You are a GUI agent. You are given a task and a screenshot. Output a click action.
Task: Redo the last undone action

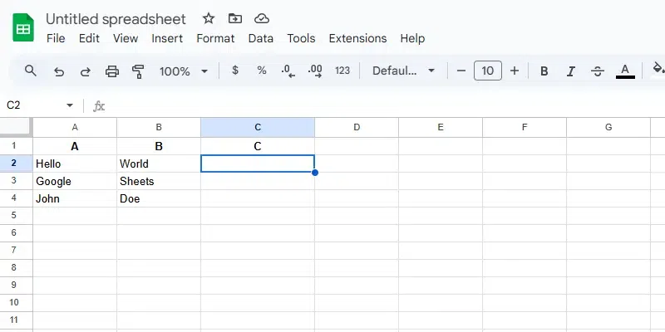click(85, 71)
